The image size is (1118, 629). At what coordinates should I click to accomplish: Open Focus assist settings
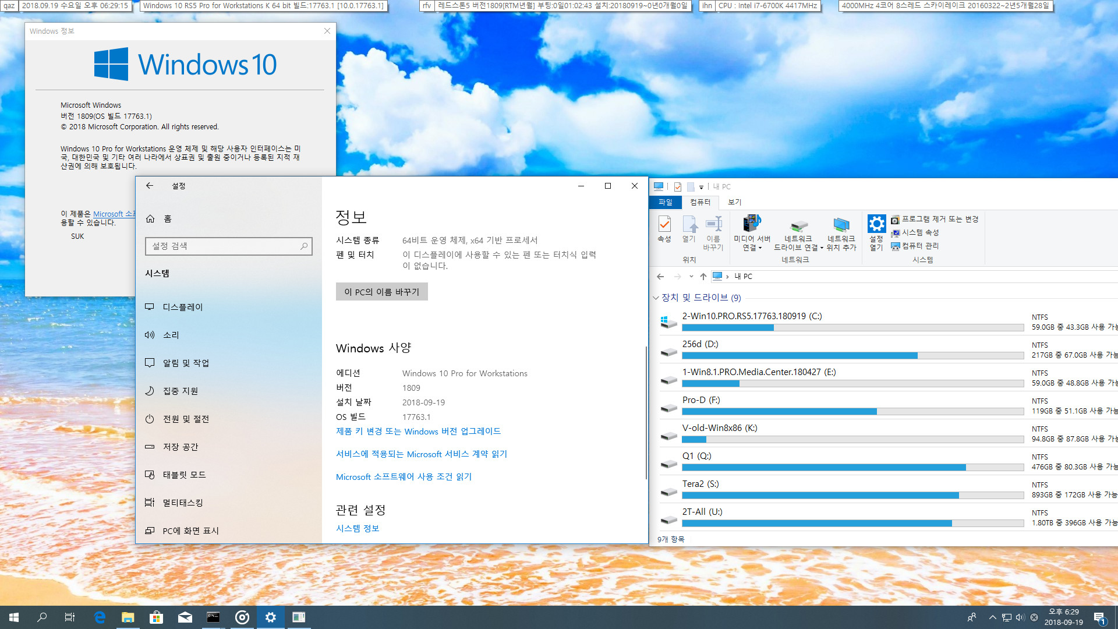coord(228,391)
